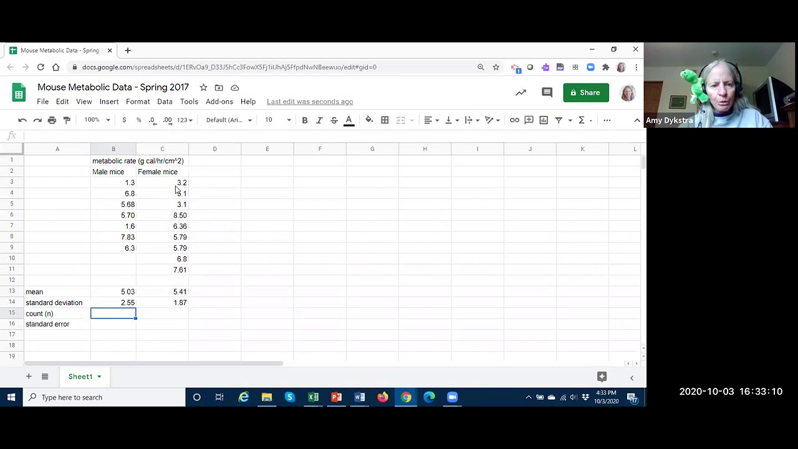This screenshot has width=798, height=449.
Task: Open vertical align dropdown
Action: (x=451, y=120)
